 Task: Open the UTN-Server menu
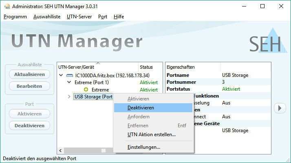coord(79,17)
